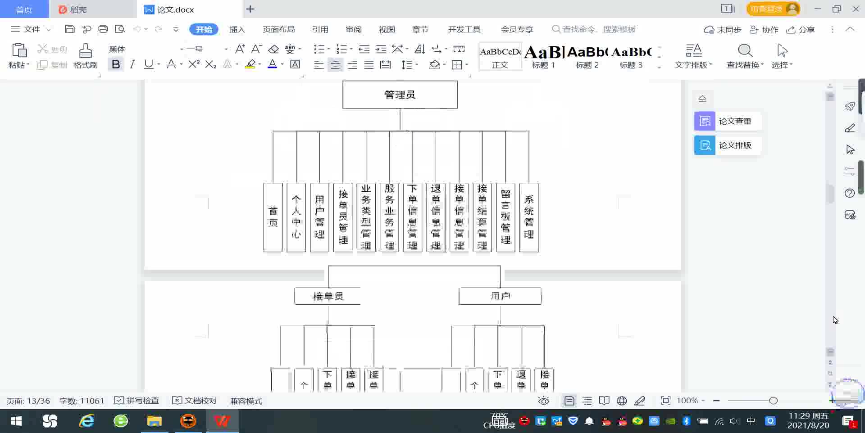Undo the last action

(x=137, y=29)
